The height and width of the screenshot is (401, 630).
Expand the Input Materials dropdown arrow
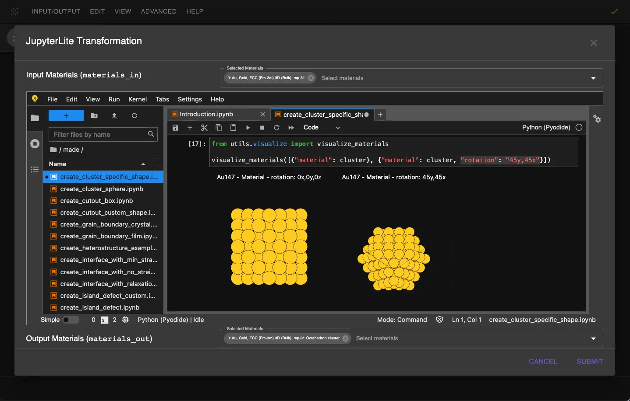tap(593, 78)
